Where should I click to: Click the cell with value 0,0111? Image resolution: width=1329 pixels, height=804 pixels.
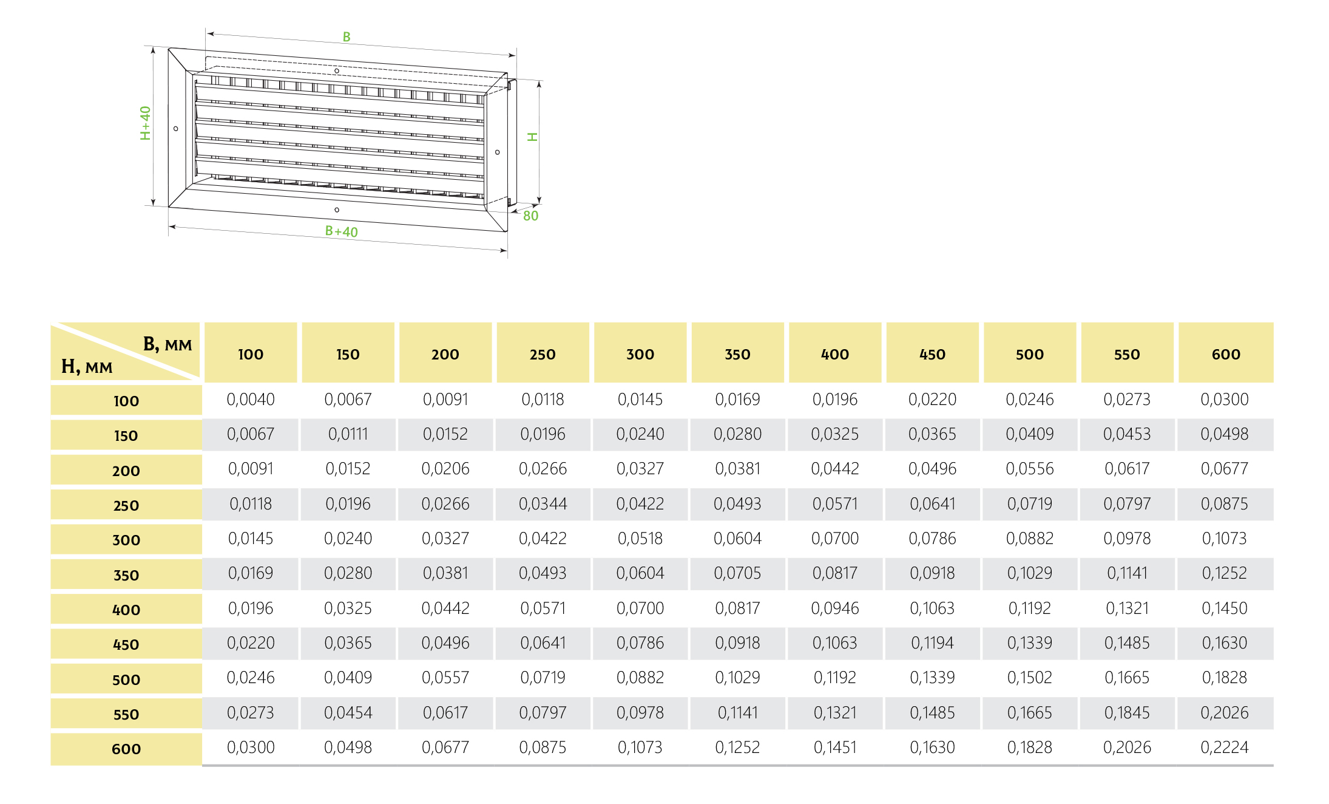(x=348, y=434)
